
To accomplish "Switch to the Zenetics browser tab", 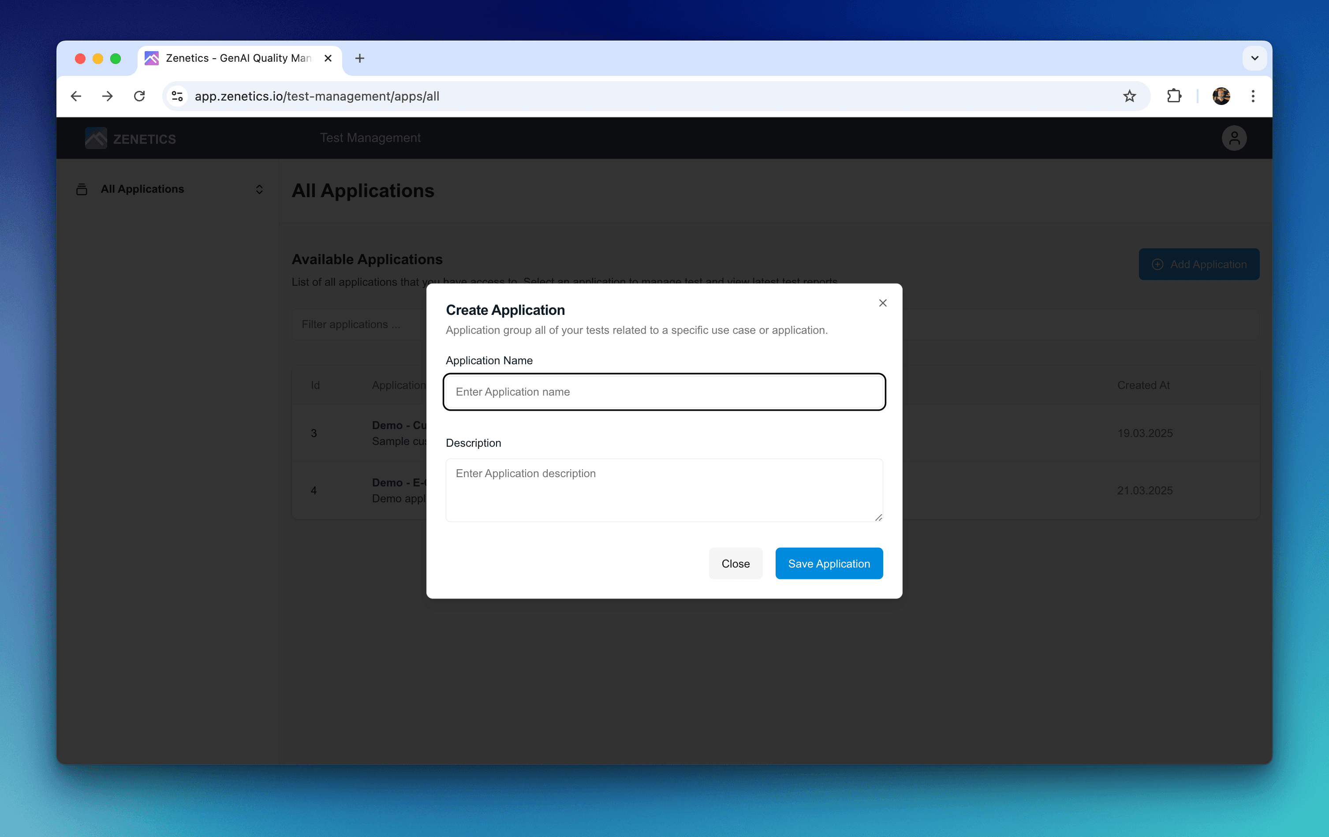I will coord(232,58).
